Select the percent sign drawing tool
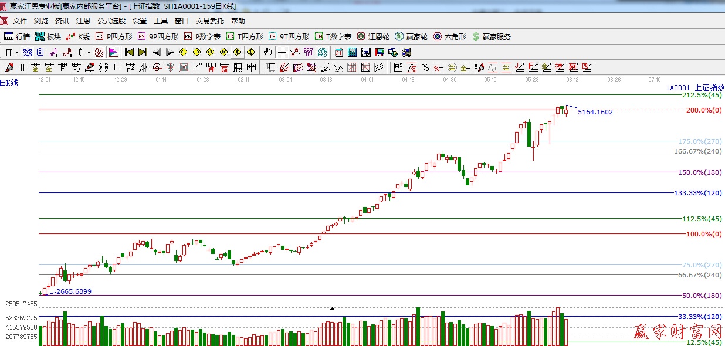The width and height of the screenshot is (725, 346). (425, 67)
